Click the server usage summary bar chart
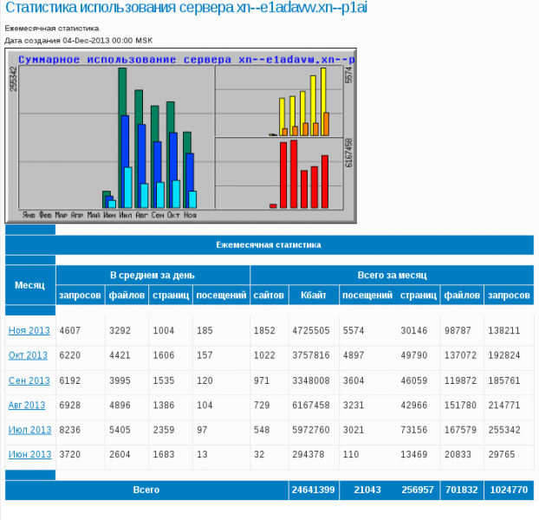The width and height of the screenshot is (539, 520). [181, 136]
